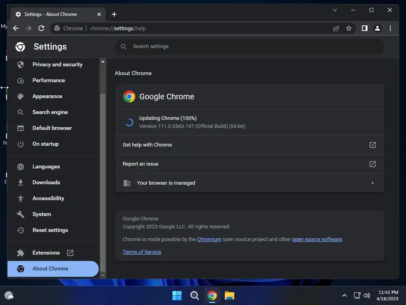
Task: Open the tab search chevron
Action: click(x=335, y=10)
